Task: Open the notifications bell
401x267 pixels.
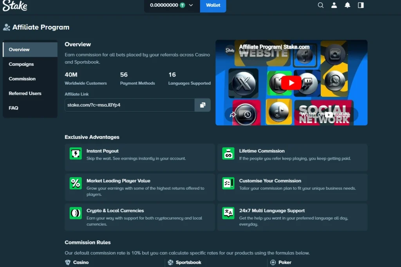Action: [347, 5]
